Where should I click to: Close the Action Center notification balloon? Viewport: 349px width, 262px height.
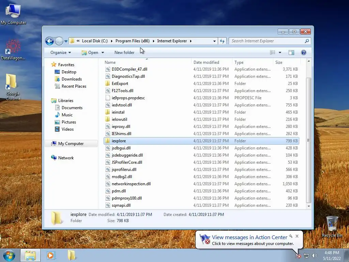297,236
